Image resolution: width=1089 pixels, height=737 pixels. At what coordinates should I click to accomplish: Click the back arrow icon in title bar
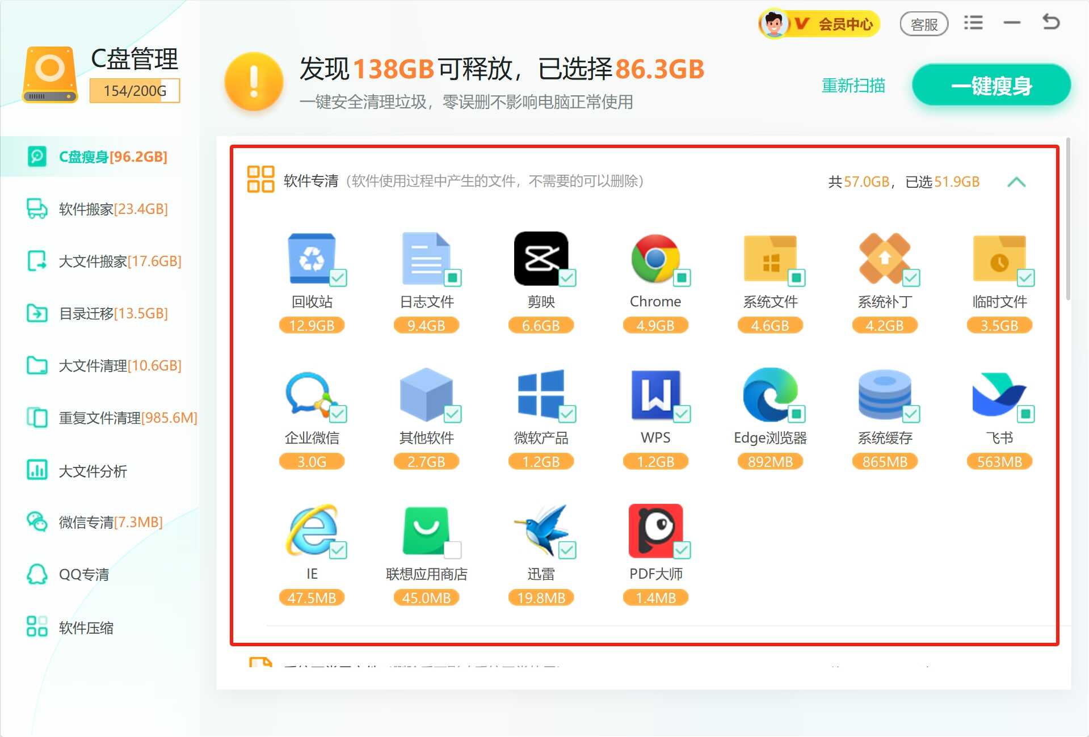pyautogui.click(x=1050, y=22)
